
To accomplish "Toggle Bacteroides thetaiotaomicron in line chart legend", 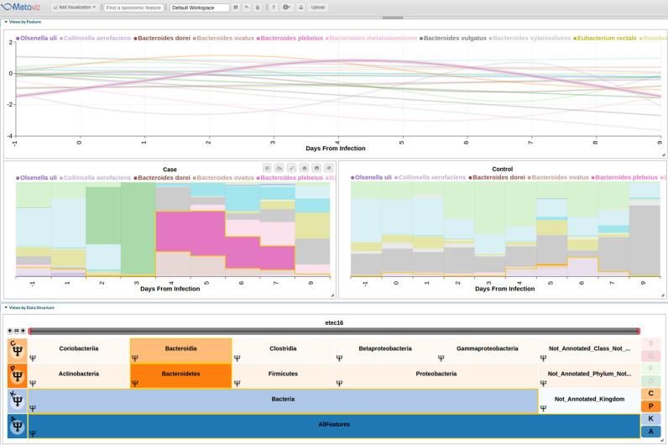I will 371,38.
